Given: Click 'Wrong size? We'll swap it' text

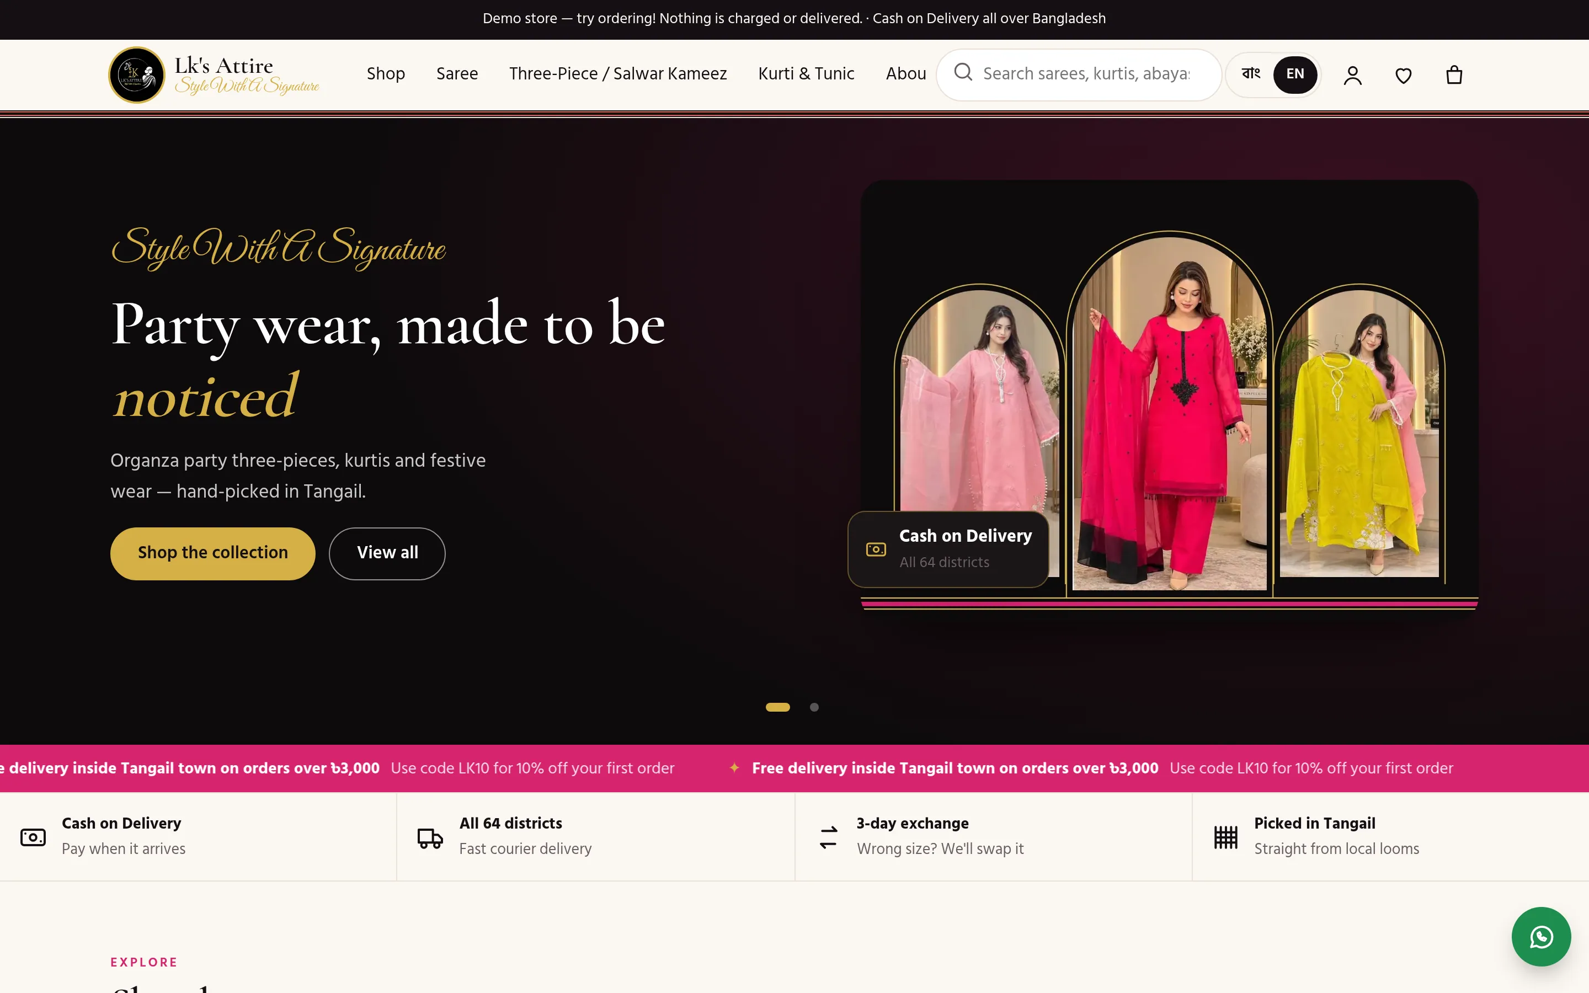Looking at the screenshot, I should click(940, 848).
